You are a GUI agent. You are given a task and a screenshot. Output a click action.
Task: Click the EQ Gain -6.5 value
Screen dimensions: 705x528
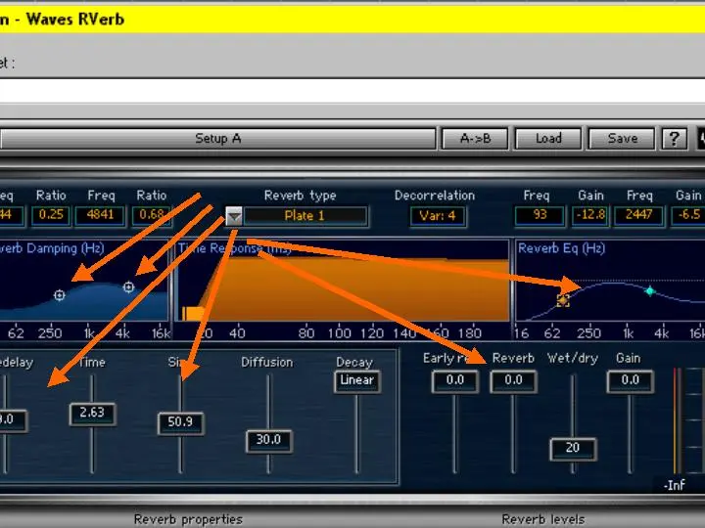click(688, 215)
